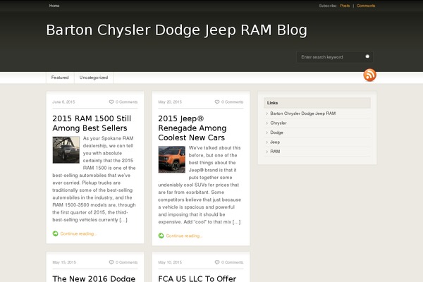
Task: Open 'FCA US LLC To Offer' post title
Action: [197, 278]
